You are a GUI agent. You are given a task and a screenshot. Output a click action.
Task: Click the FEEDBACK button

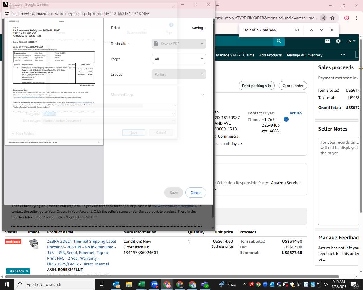(17, 271)
